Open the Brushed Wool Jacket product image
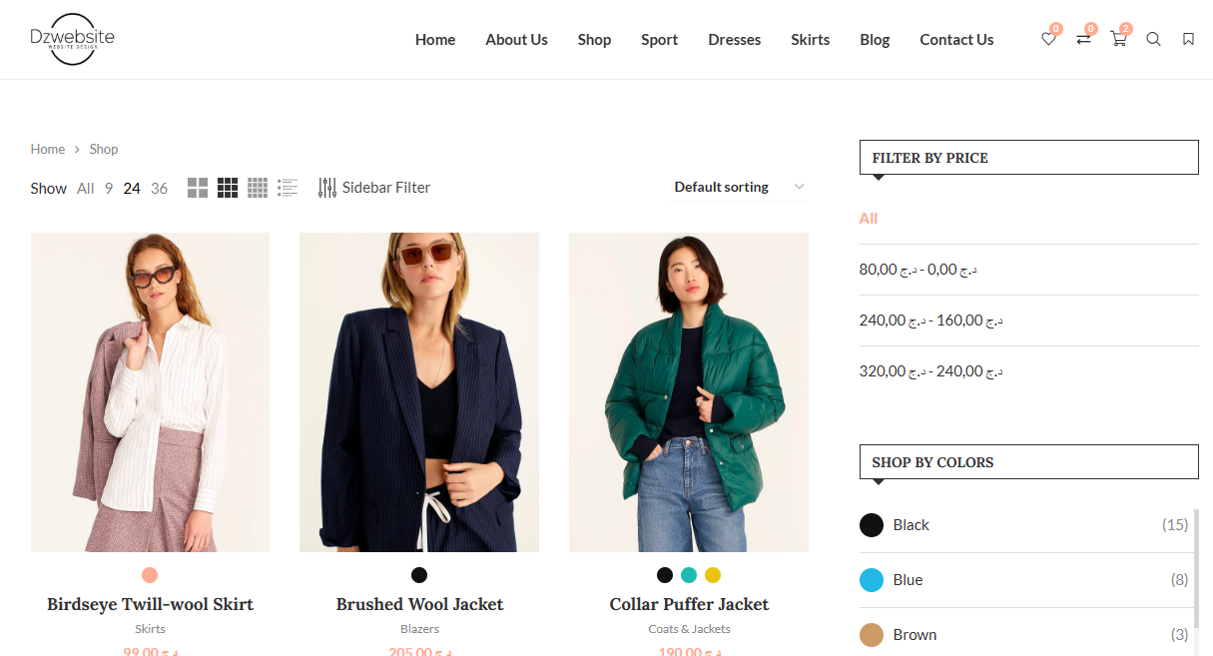This screenshot has width=1213, height=656. 419,391
